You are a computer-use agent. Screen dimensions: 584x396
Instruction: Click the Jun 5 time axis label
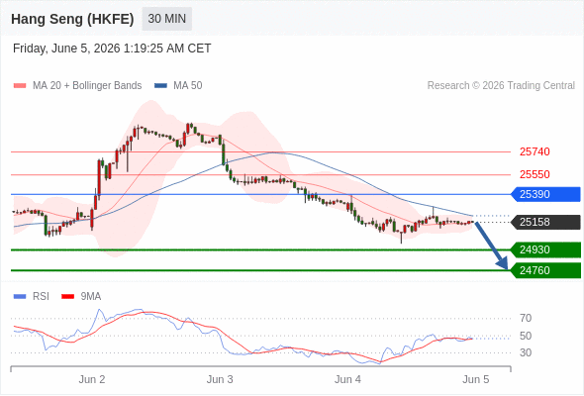click(x=476, y=379)
